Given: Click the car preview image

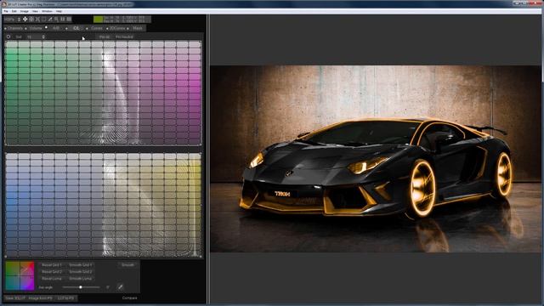Looking at the screenshot, I should point(376,159).
